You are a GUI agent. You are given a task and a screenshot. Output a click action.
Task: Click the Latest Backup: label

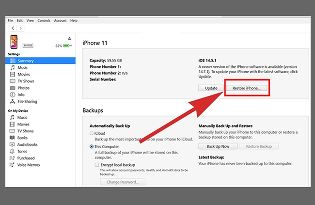[211, 157]
